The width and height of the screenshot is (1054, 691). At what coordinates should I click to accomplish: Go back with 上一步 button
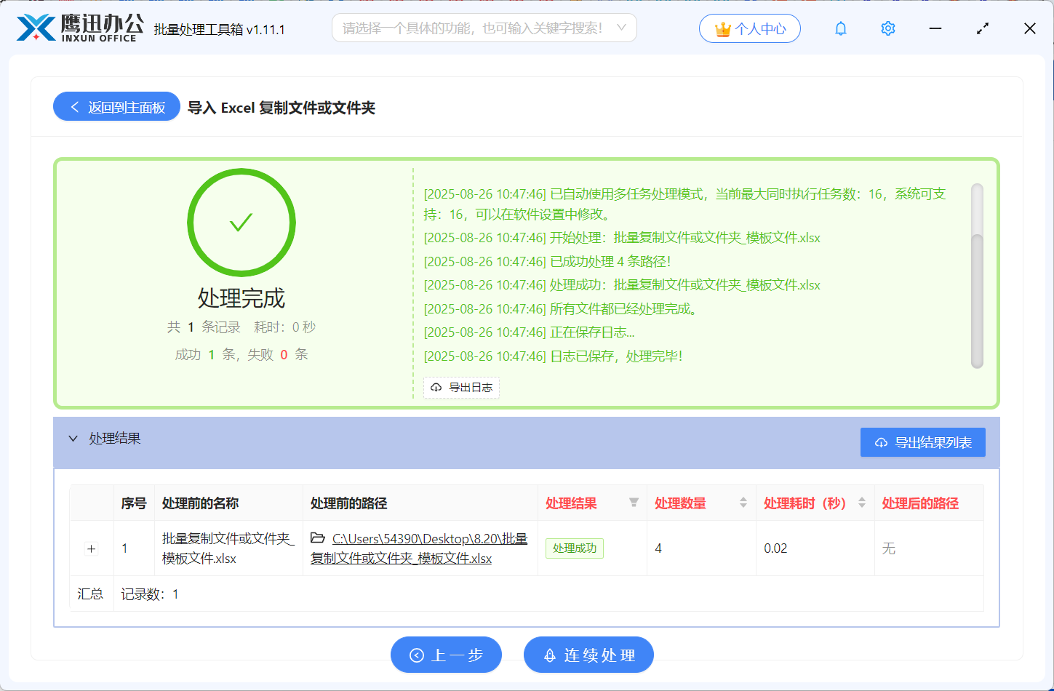pos(446,655)
